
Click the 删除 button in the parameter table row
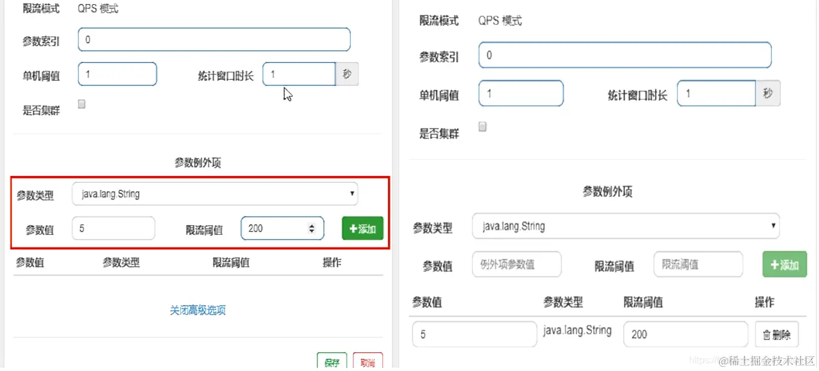777,334
